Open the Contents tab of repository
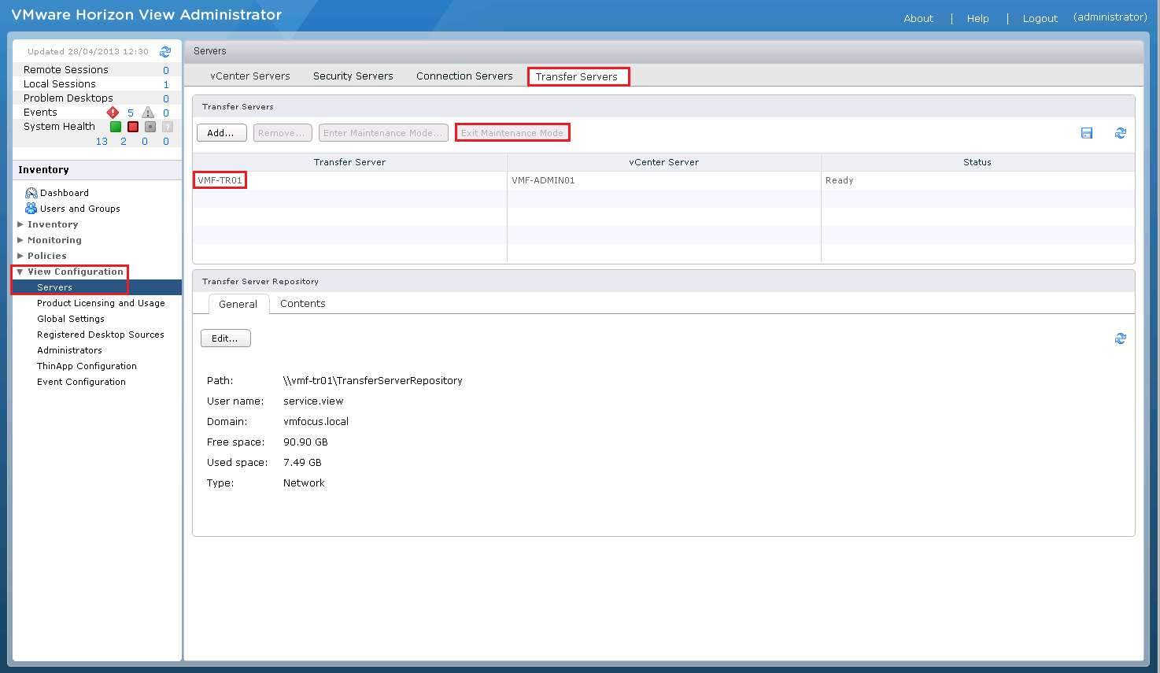Image resolution: width=1160 pixels, height=673 pixels. [302, 304]
